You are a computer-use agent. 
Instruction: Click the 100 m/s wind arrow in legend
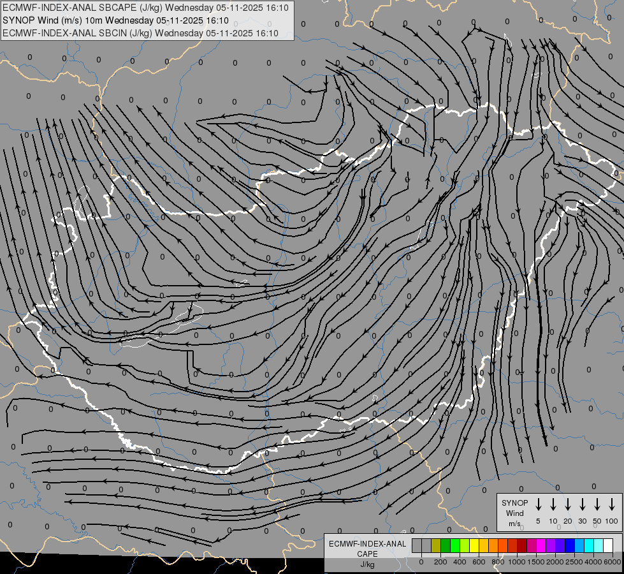[612, 504]
